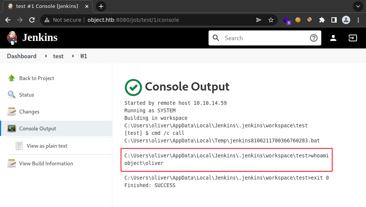
Task: Bookmark this page with the star icon
Action: [271, 20]
